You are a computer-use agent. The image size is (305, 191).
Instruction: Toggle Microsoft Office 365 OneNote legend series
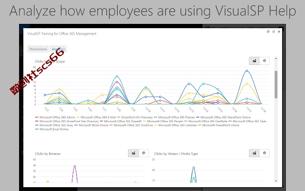[205, 121]
